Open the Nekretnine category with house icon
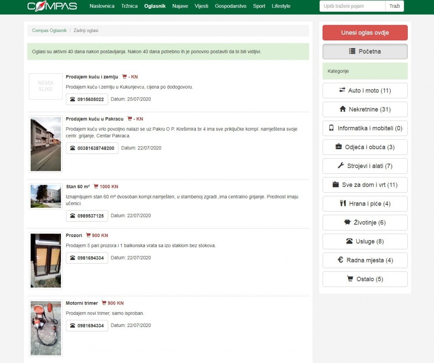 365,109
